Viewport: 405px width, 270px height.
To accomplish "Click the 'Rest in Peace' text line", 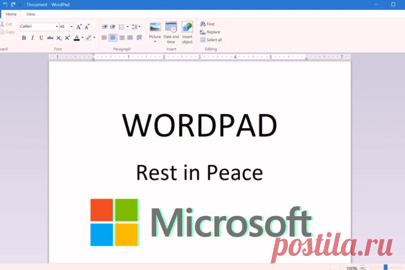I will pos(199,172).
